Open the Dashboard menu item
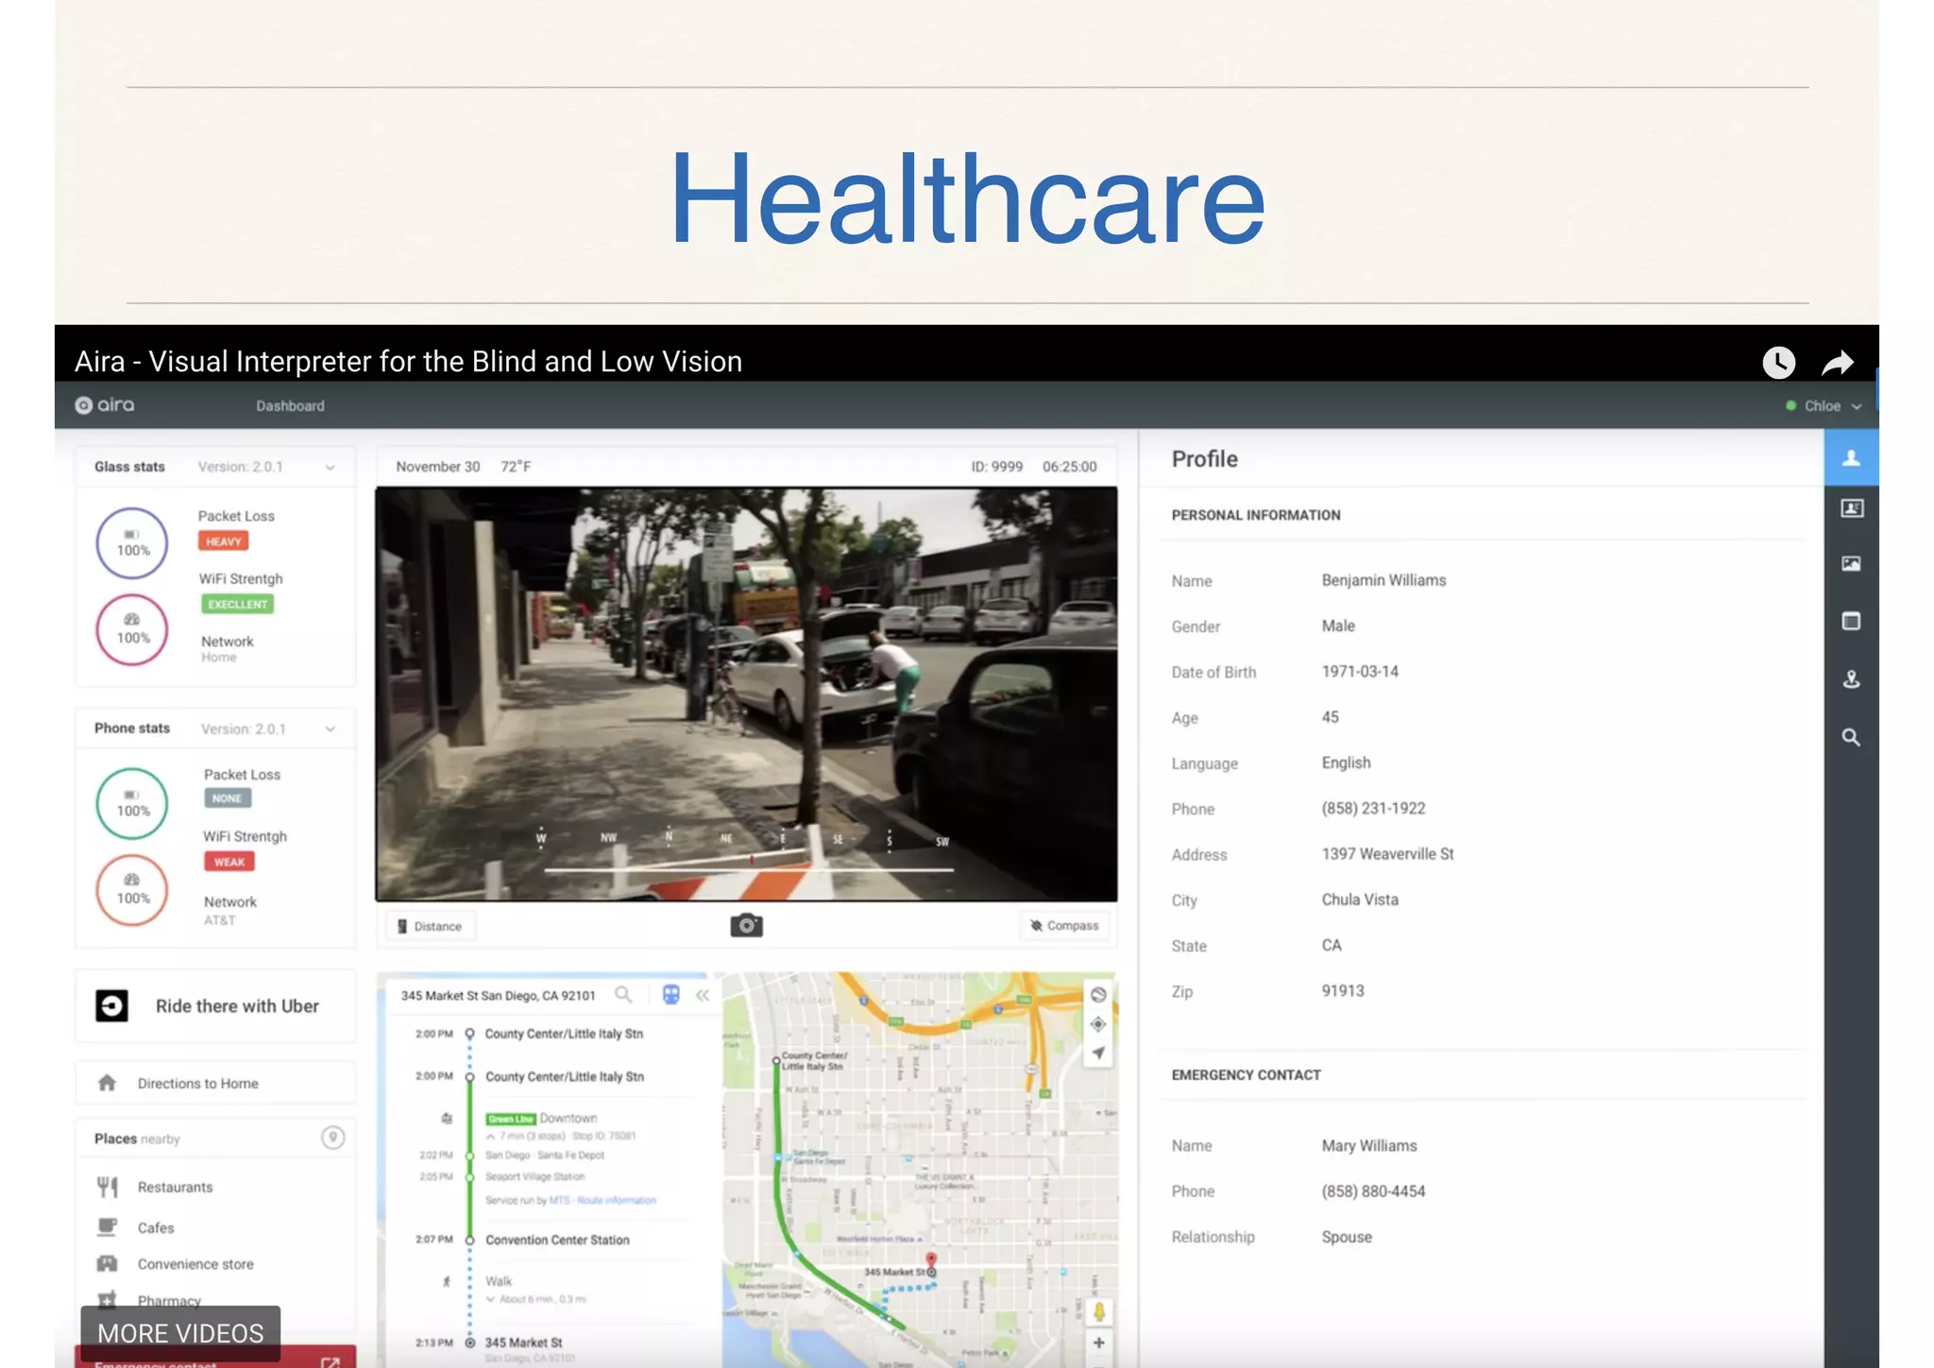 coord(290,406)
